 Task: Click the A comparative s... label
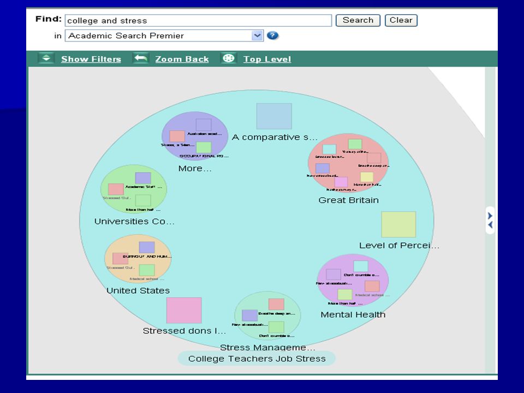point(275,138)
